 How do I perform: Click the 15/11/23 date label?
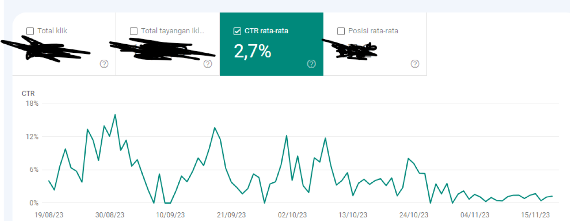(x=535, y=215)
